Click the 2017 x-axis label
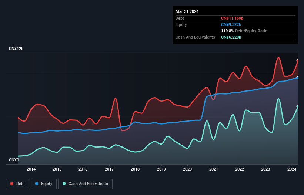The width and height of the screenshot is (304, 195). (109, 169)
